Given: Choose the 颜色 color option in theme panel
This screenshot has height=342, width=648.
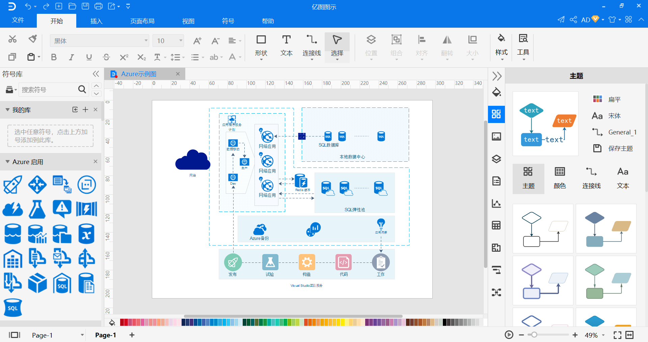Looking at the screenshot, I should click(560, 179).
